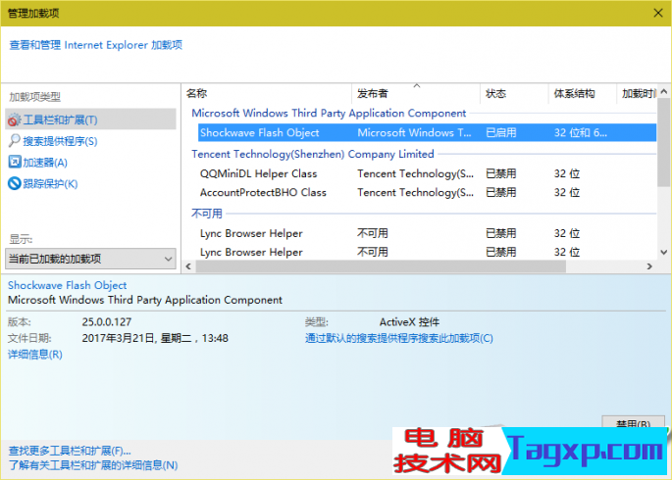The width and height of the screenshot is (672, 480).
Task: Sort by 状态 column header
Action: tap(495, 93)
